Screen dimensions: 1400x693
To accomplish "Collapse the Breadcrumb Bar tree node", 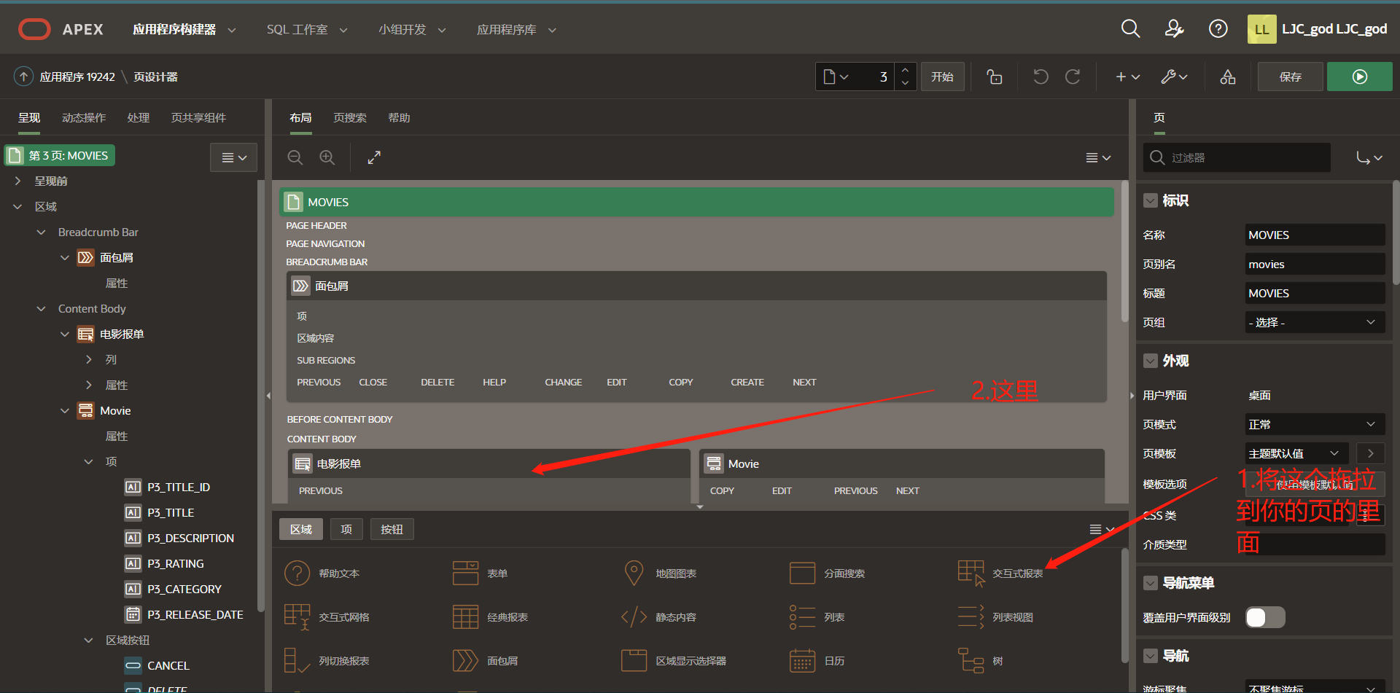I will tap(42, 232).
